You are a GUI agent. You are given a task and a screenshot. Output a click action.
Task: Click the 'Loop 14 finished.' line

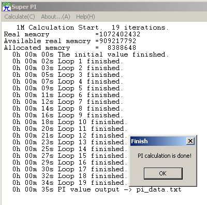(70, 149)
